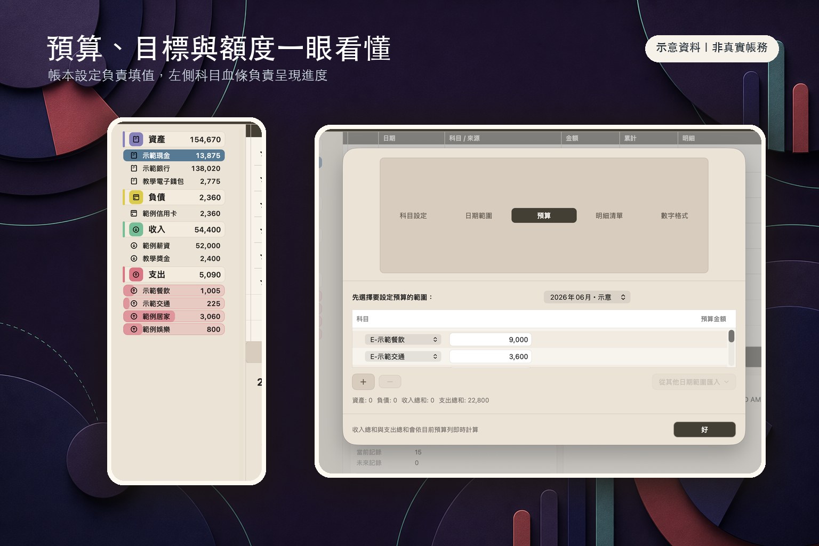
Task: Open the 明細清單 tab
Action: 609,215
